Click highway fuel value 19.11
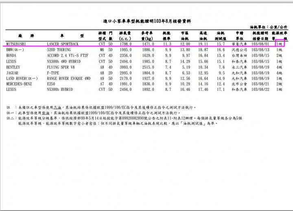293x211 pixels. (203, 44)
